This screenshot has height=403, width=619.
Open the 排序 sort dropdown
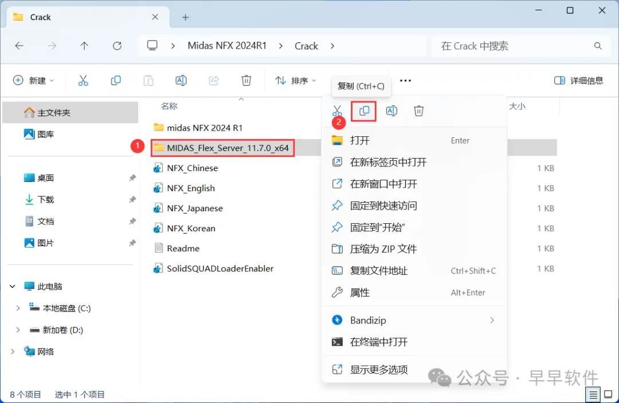296,81
